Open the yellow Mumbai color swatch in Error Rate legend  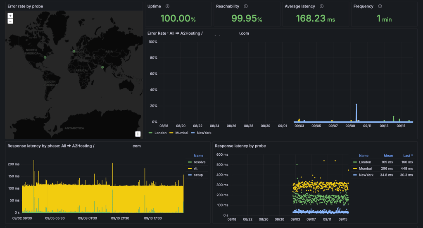(171, 133)
